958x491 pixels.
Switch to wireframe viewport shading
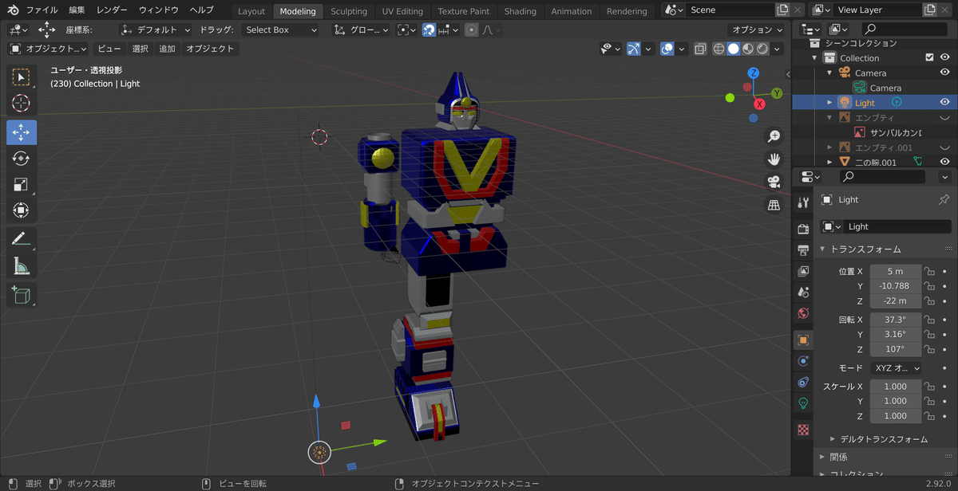[x=718, y=49]
